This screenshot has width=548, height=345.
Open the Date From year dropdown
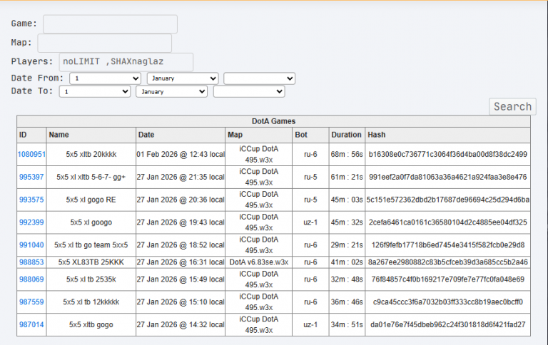(x=259, y=78)
